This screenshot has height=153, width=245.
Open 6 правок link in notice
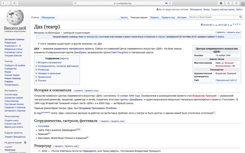coord(220,37)
